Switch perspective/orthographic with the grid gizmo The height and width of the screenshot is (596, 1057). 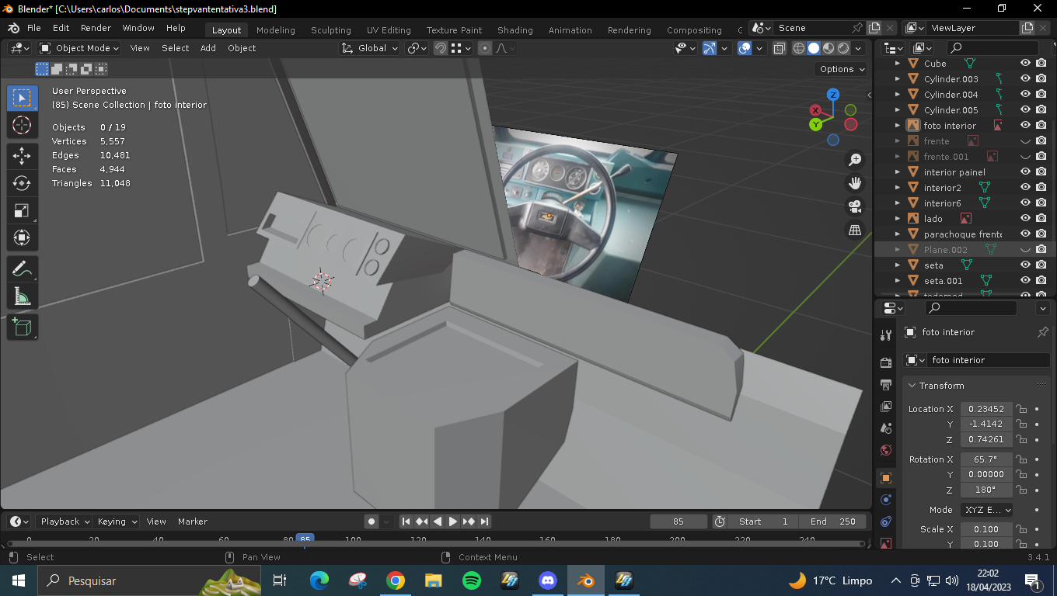tap(855, 230)
